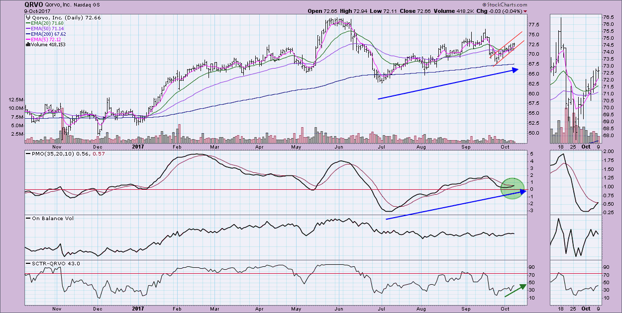
Task: Click the Jun month marker on the date axis
Action: click(x=340, y=147)
